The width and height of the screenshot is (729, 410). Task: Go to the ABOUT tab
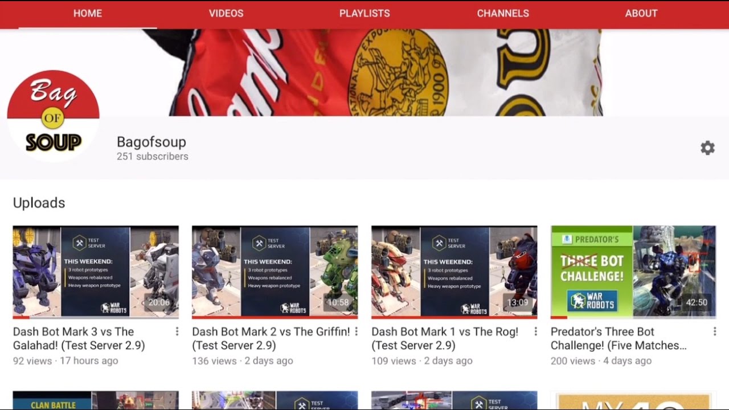click(x=641, y=13)
